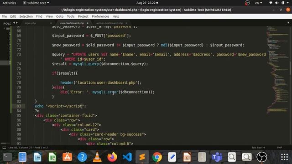The height and width of the screenshot is (164, 292).
Task: Open the Tools menu
Action: click(x=71, y=16)
